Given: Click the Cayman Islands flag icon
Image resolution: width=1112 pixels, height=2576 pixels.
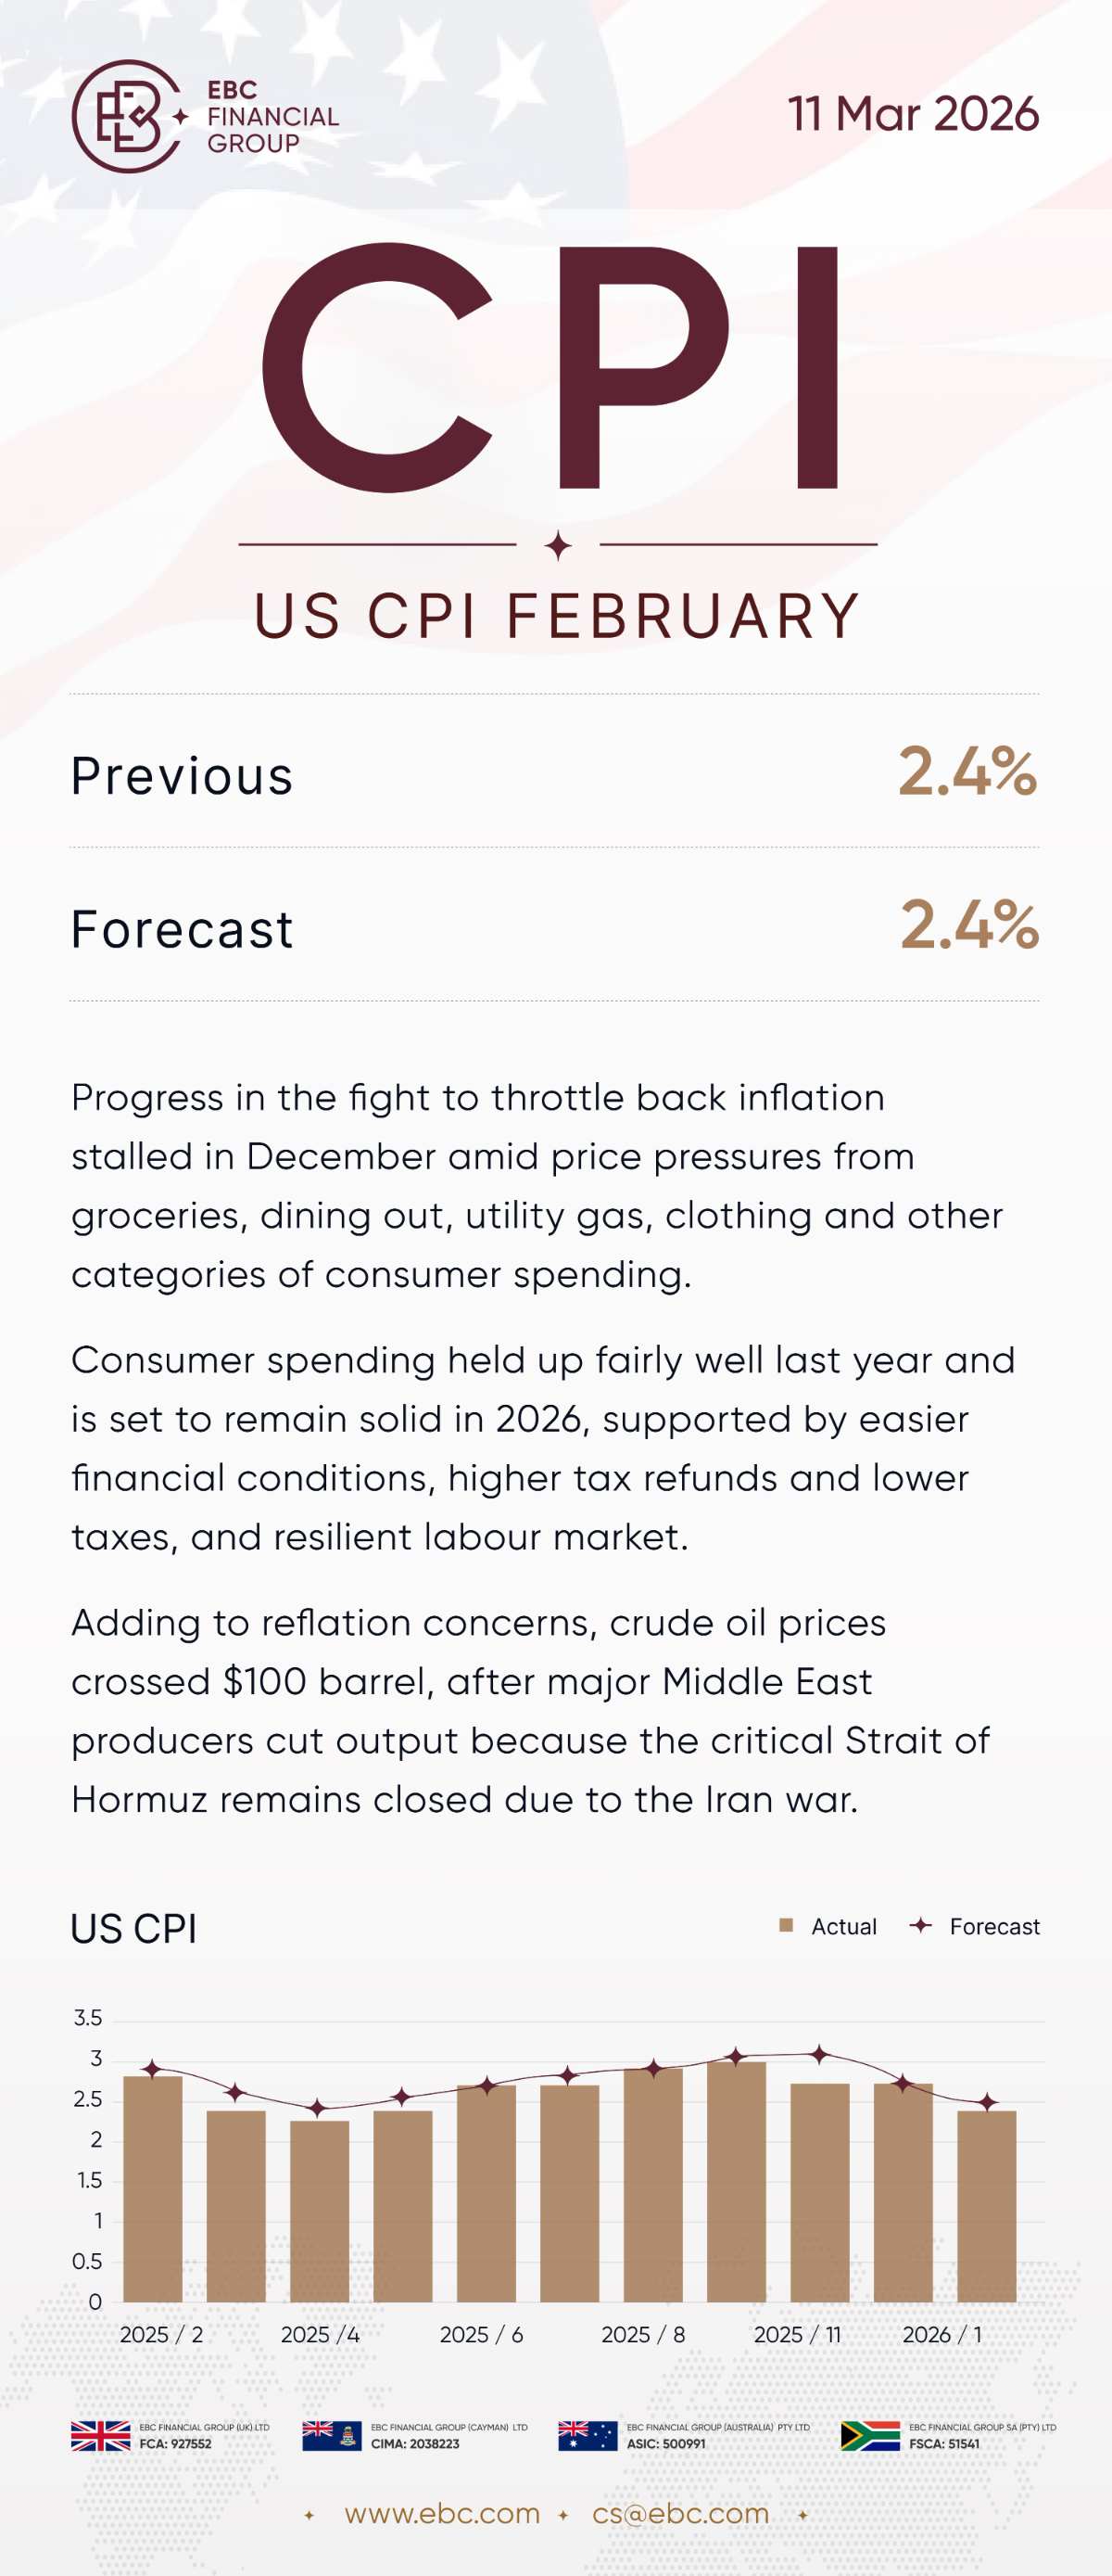Looking at the screenshot, I should (332, 2435).
